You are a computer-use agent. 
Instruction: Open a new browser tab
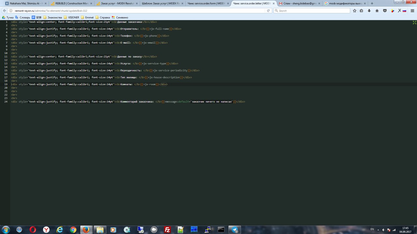tap(372, 3)
